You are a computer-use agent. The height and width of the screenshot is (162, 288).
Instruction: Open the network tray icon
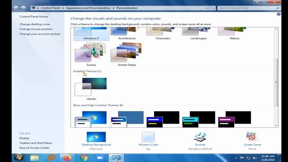point(248,158)
